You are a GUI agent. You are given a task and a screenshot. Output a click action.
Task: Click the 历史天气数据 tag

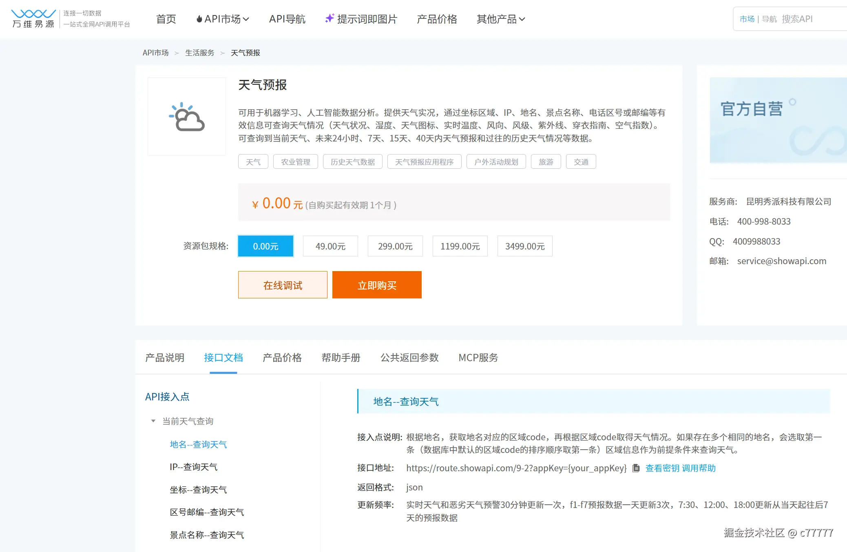(352, 162)
